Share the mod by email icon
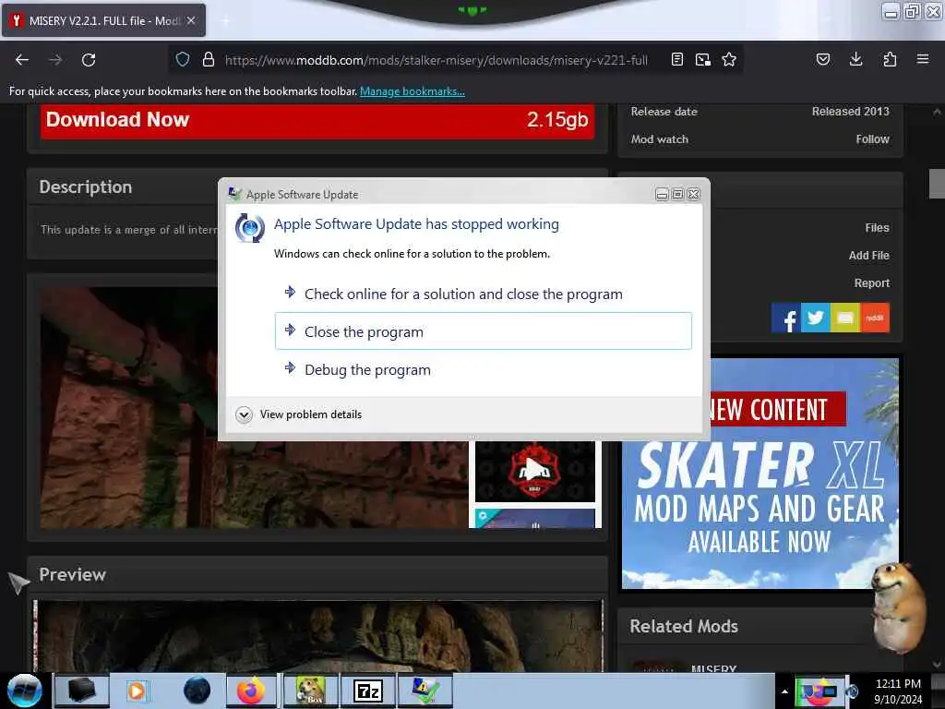Screen dimensions: 945x709 [845, 318]
